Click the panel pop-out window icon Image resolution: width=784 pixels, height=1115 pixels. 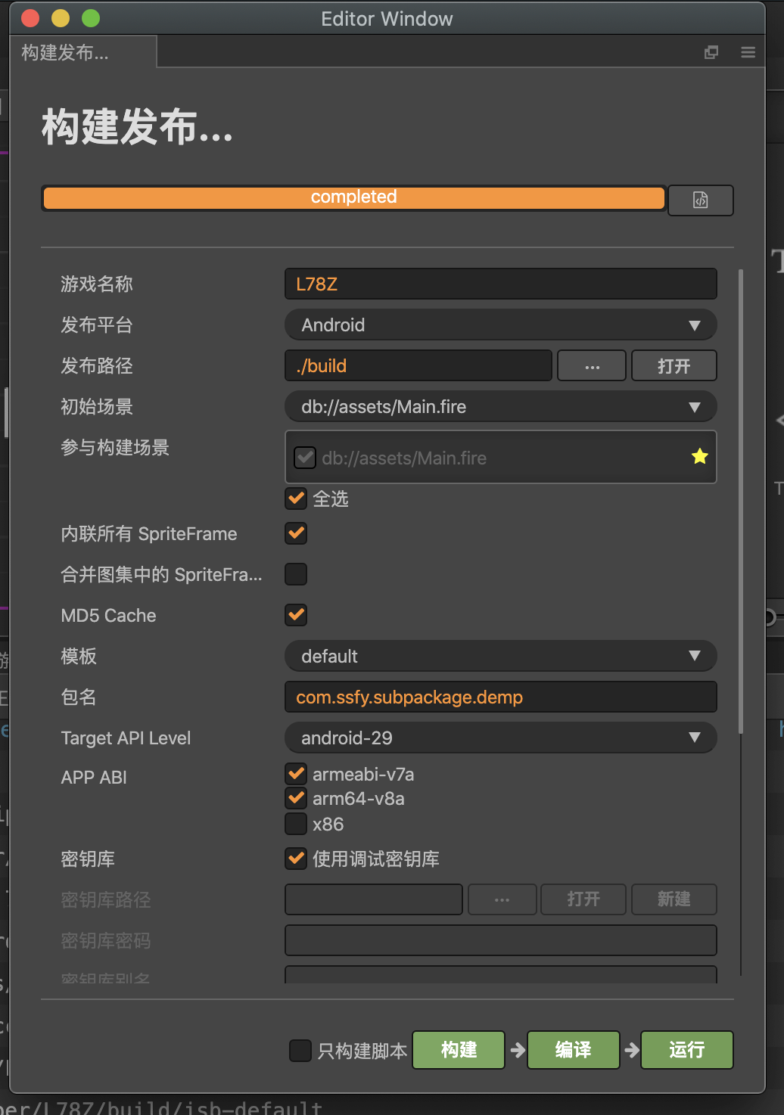coord(711,52)
